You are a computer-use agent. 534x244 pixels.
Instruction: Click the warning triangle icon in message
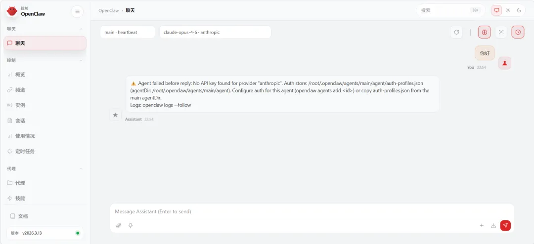(133, 83)
